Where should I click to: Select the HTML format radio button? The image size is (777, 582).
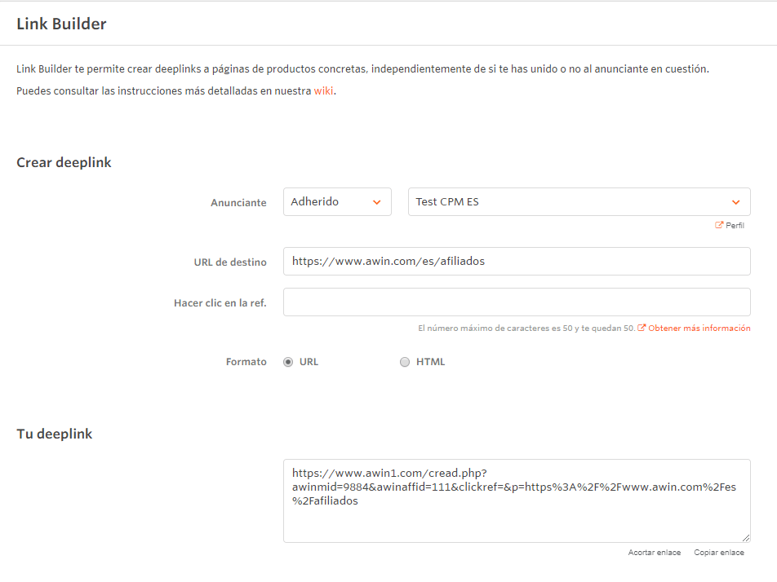point(405,363)
